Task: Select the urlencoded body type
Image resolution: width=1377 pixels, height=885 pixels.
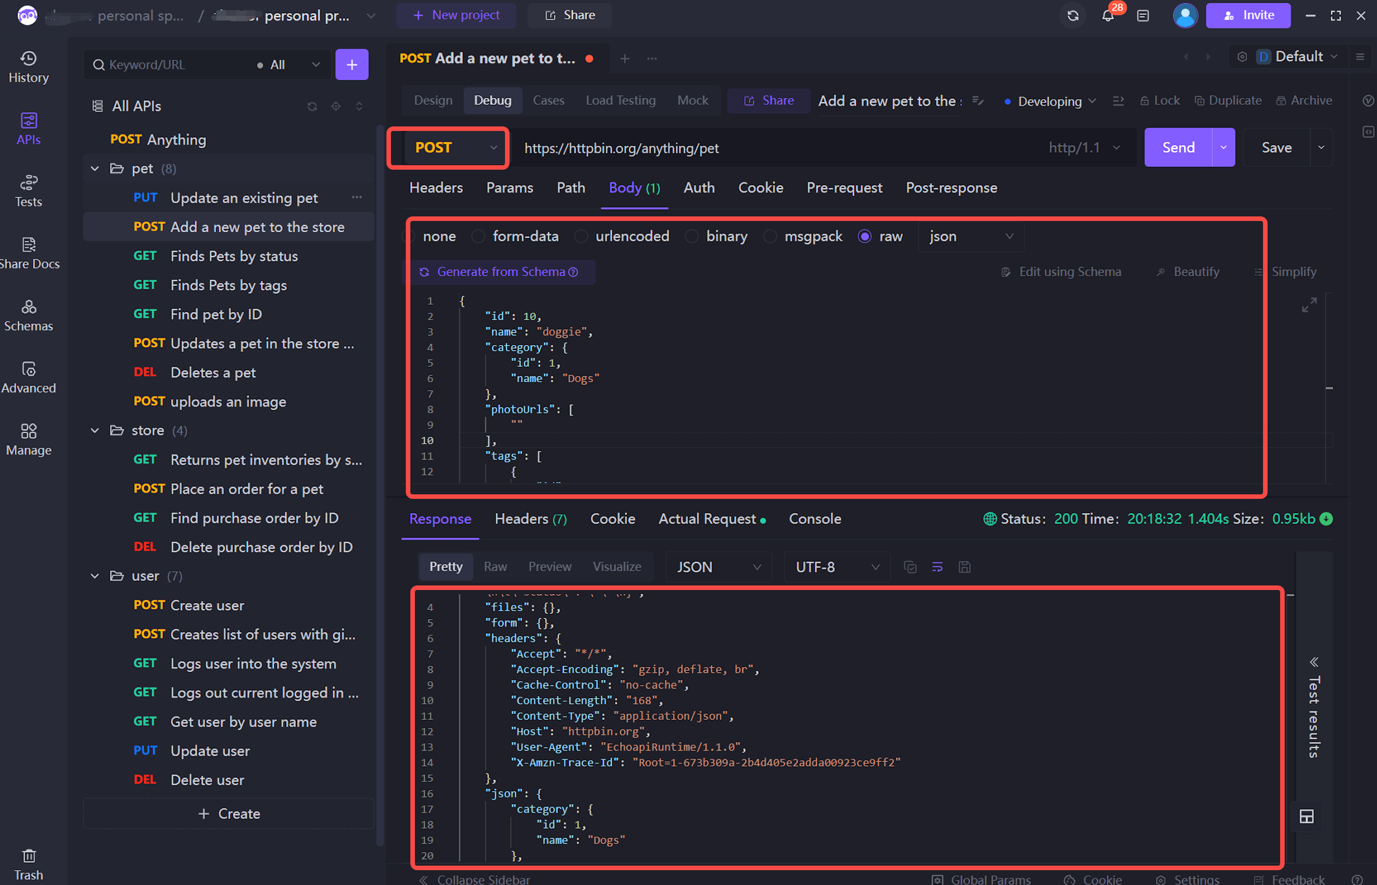Action: click(622, 236)
